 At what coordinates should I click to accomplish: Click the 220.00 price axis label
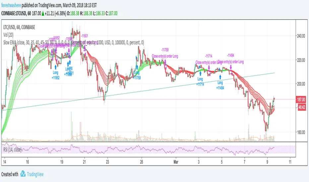pyautogui.click(x=301, y=60)
